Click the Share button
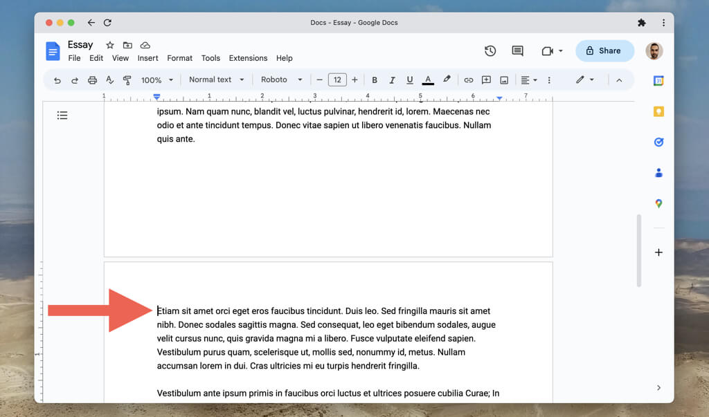 point(604,50)
